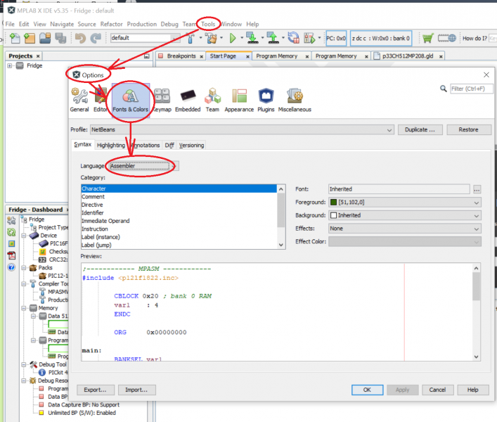The width and height of the screenshot is (497, 422).
Task: Open the Language Assembler dropdown
Action: 143,166
